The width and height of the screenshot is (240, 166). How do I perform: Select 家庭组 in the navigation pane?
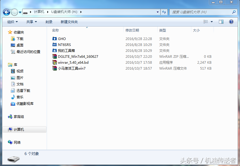[x=19, y=117]
